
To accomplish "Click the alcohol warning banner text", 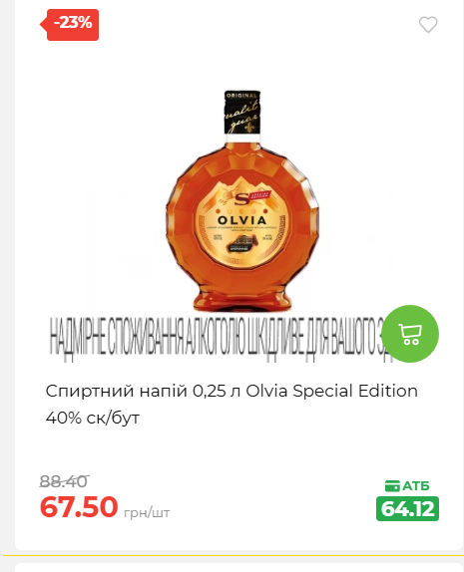I will click(216, 336).
